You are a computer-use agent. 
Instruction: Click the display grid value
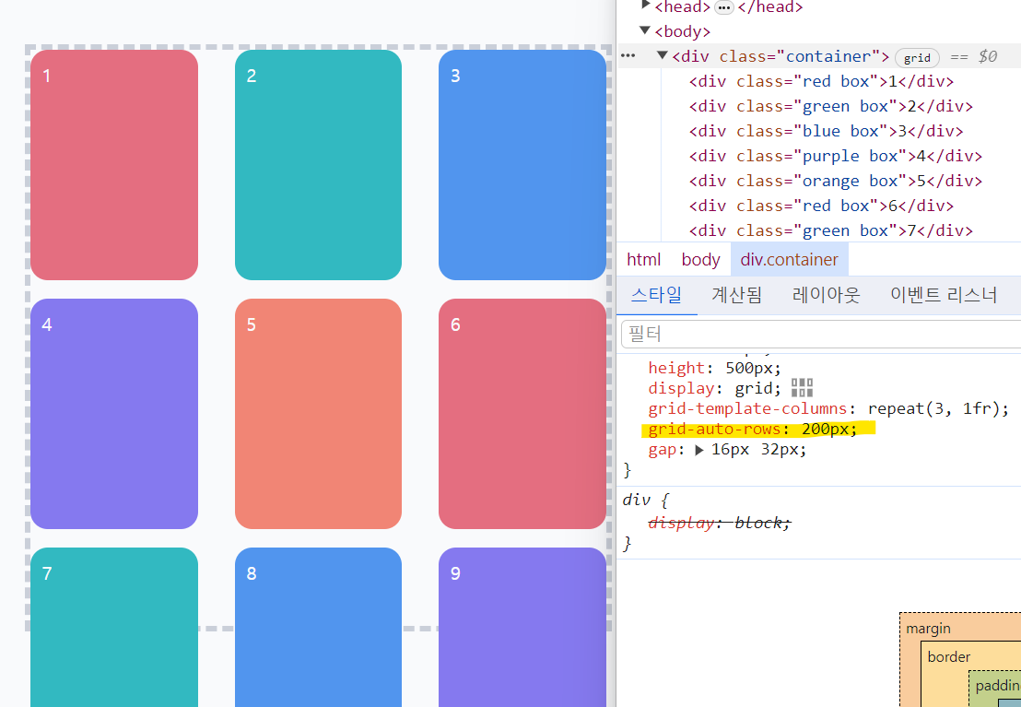(x=753, y=388)
